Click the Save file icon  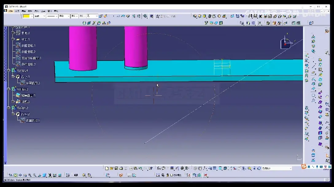tap(116, 169)
